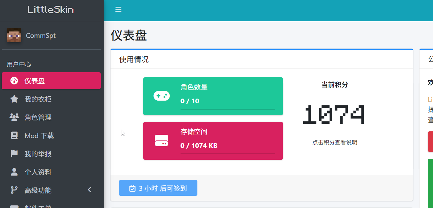Click the 1074 score number
The width and height of the screenshot is (433, 208).
pos(333,115)
